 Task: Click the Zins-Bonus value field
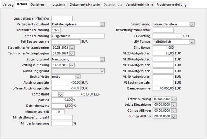(x=163, y=48)
